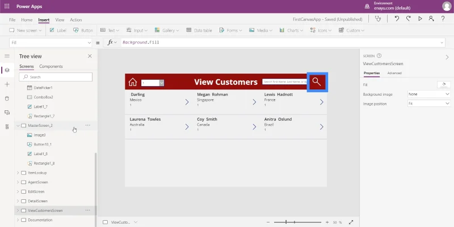Open the Input controls dropdown
Viewport: 454px width, 227px height.
click(x=137, y=31)
